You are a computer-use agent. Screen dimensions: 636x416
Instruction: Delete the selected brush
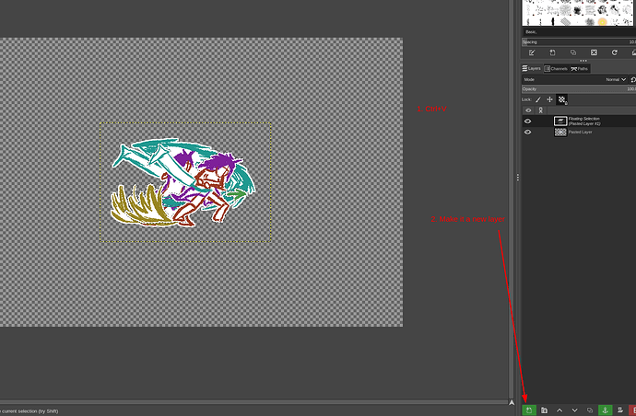tap(594, 52)
